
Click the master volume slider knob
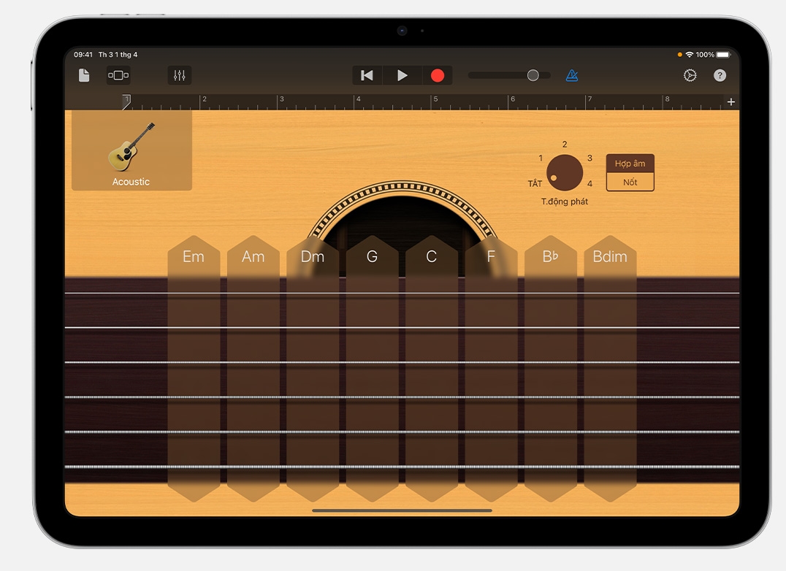pos(533,75)
